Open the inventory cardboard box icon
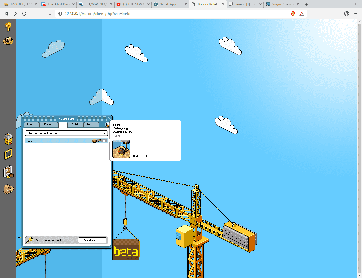This screenshot has width=362, height=278. (8, 189)
